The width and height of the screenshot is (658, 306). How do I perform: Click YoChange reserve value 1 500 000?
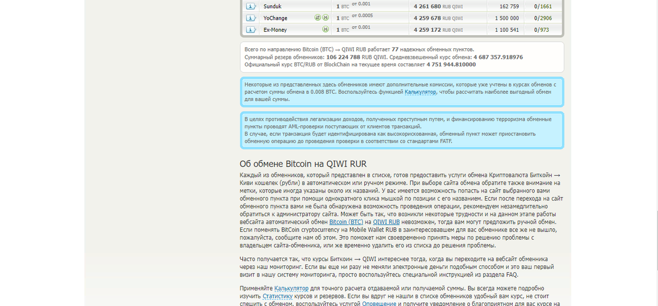(x=507, y=18)
